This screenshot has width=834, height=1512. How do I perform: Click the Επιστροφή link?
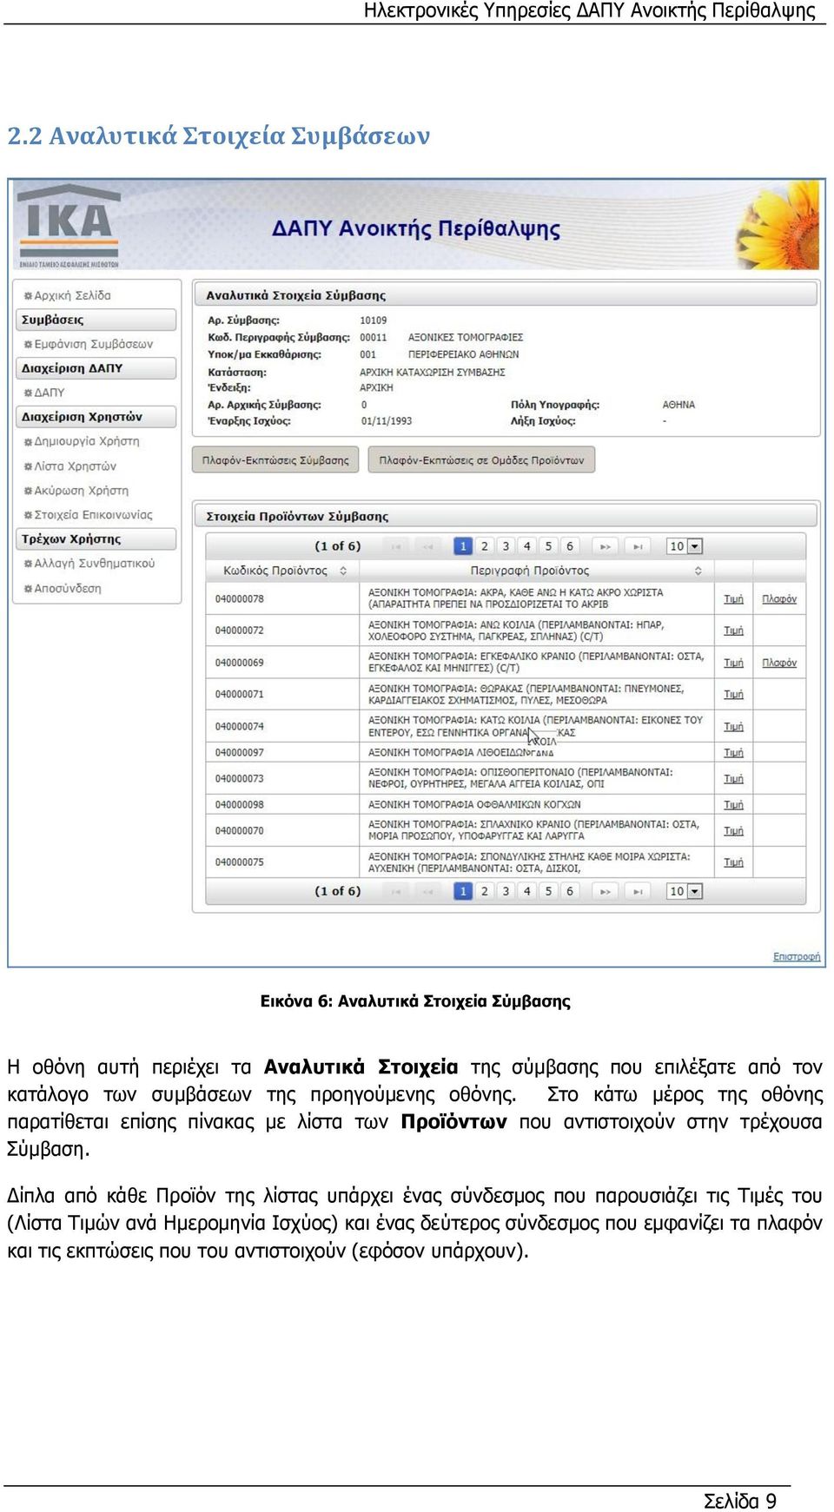tap(797, 956)
